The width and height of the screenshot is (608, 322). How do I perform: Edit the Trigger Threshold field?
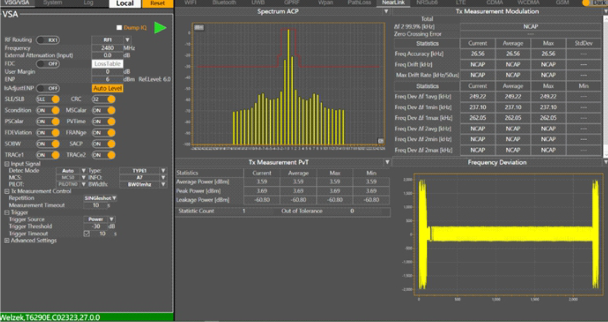coord(95,226)
